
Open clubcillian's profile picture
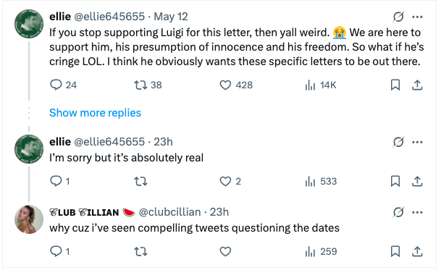[29, 219]
